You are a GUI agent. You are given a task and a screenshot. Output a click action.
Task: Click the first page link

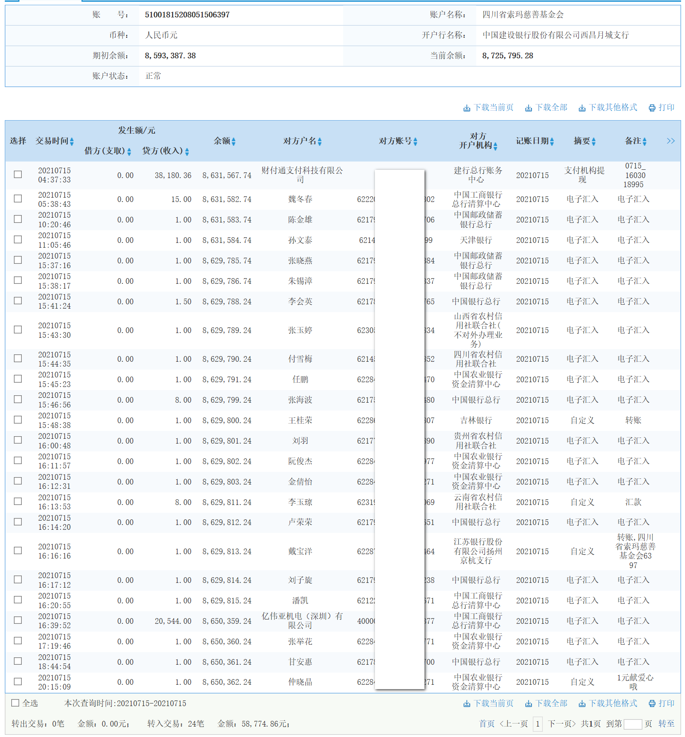tap(487, 724)
